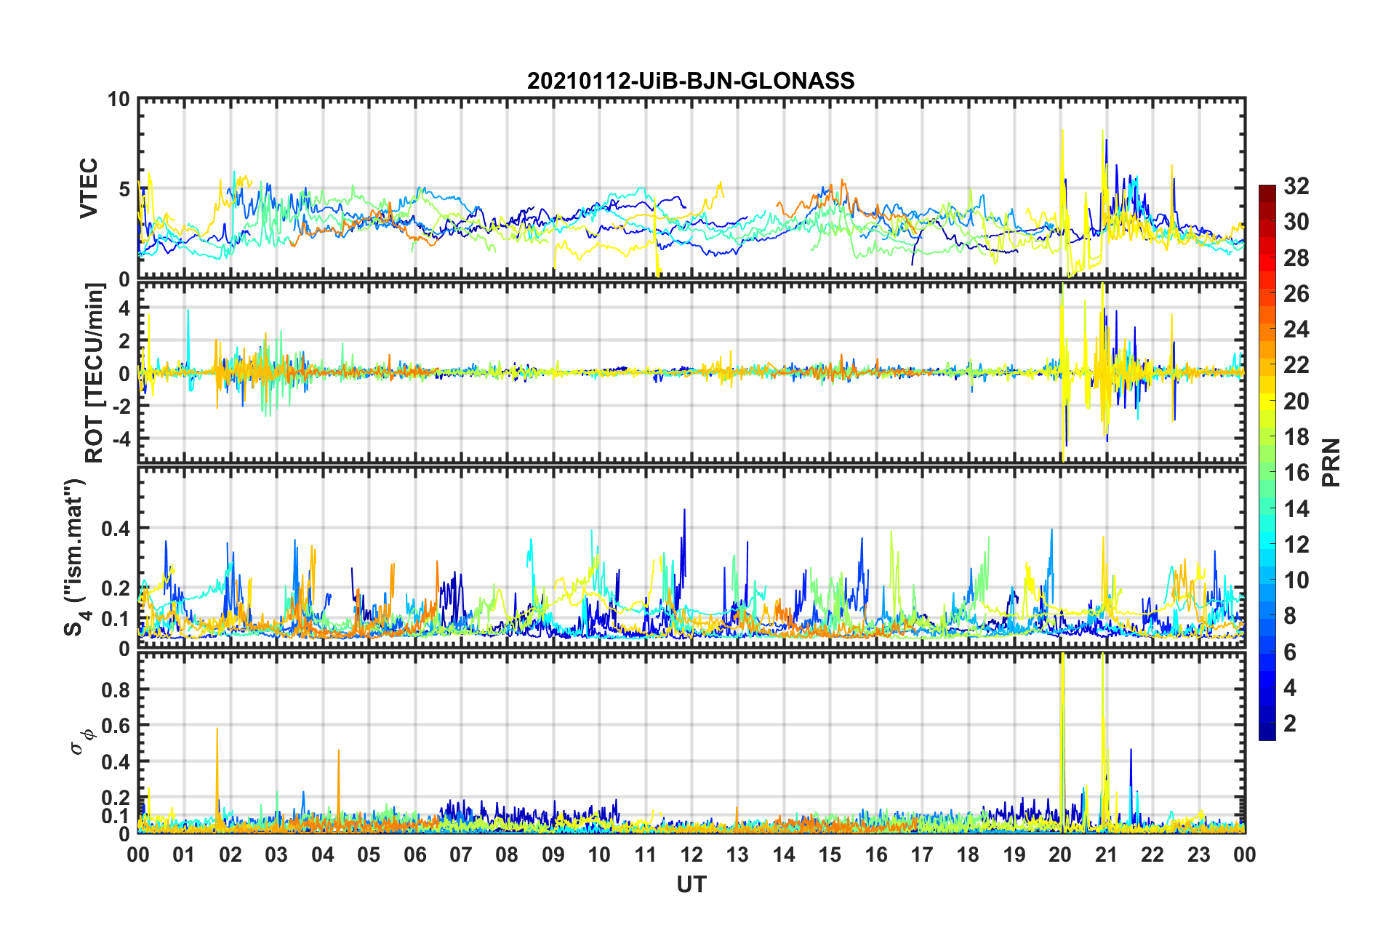Click the PRN colorbar label

click(1331, 463)
